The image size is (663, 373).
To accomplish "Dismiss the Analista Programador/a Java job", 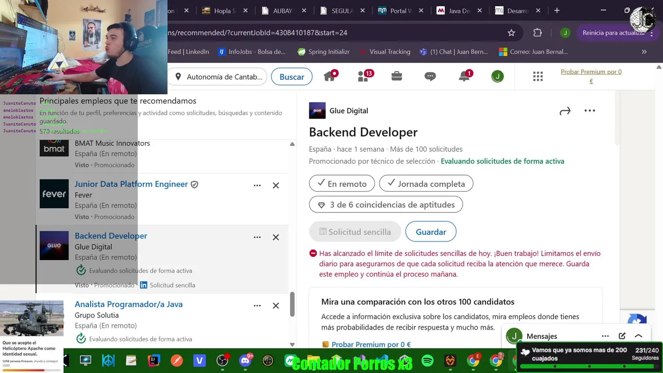I will point(276,306).
